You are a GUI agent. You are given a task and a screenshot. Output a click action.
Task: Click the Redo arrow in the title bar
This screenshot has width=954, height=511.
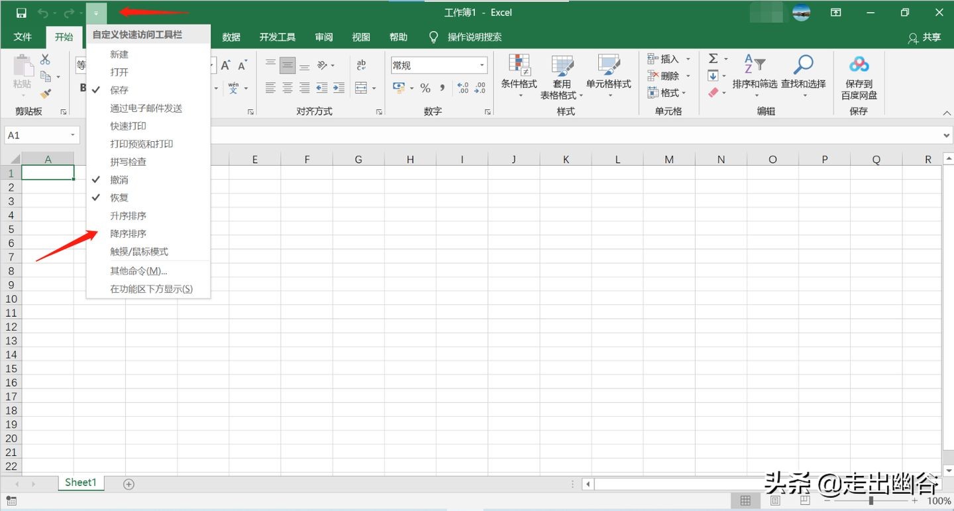(69, 13)
